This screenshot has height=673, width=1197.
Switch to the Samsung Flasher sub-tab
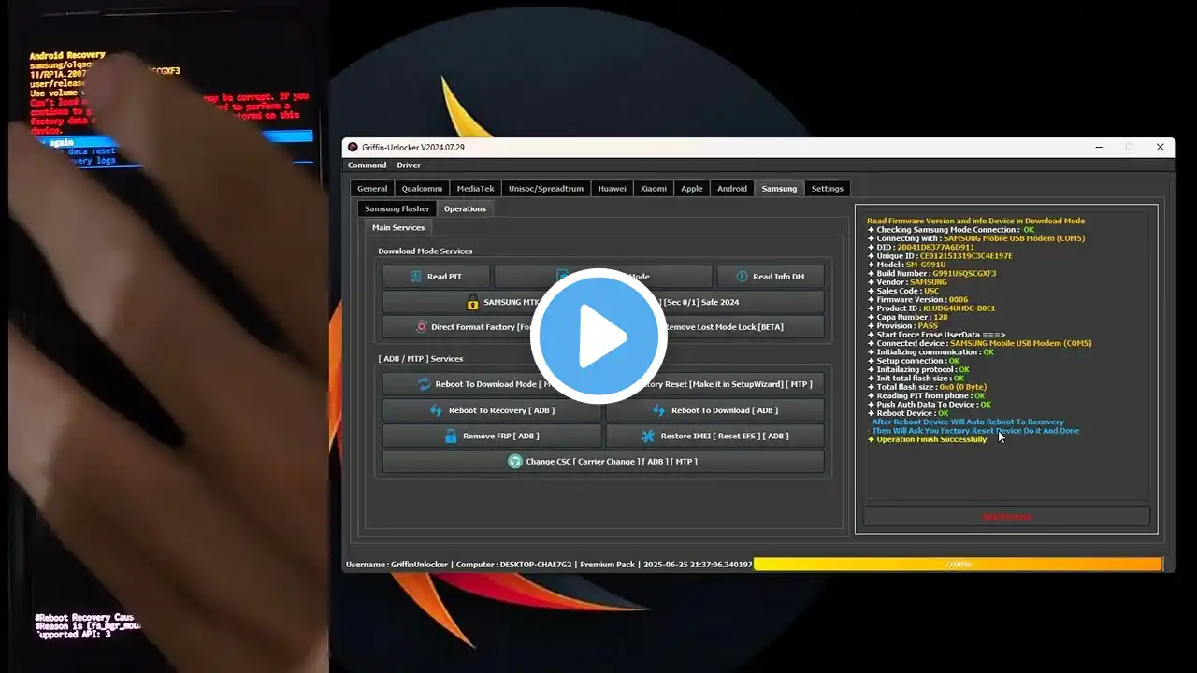[x=397, y=209]
